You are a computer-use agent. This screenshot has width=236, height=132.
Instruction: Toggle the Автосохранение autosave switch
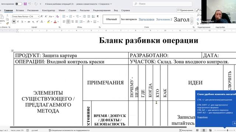pos(18,4)
